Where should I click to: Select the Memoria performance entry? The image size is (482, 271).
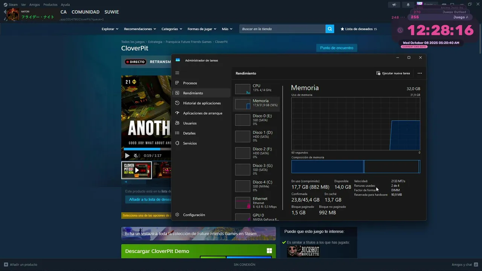[256, 104]
